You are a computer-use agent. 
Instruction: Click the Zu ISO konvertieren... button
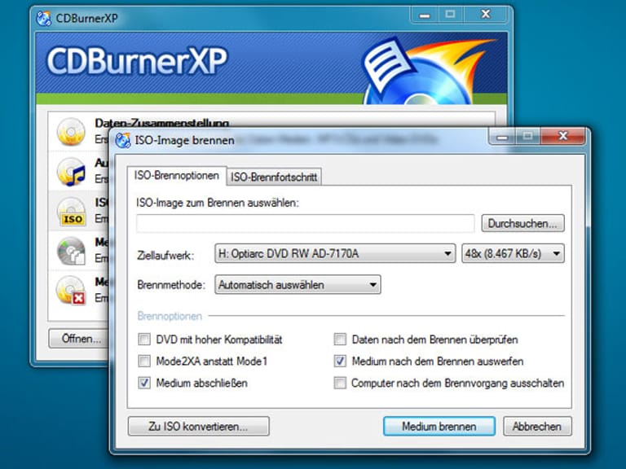click(x=198, y=427)
